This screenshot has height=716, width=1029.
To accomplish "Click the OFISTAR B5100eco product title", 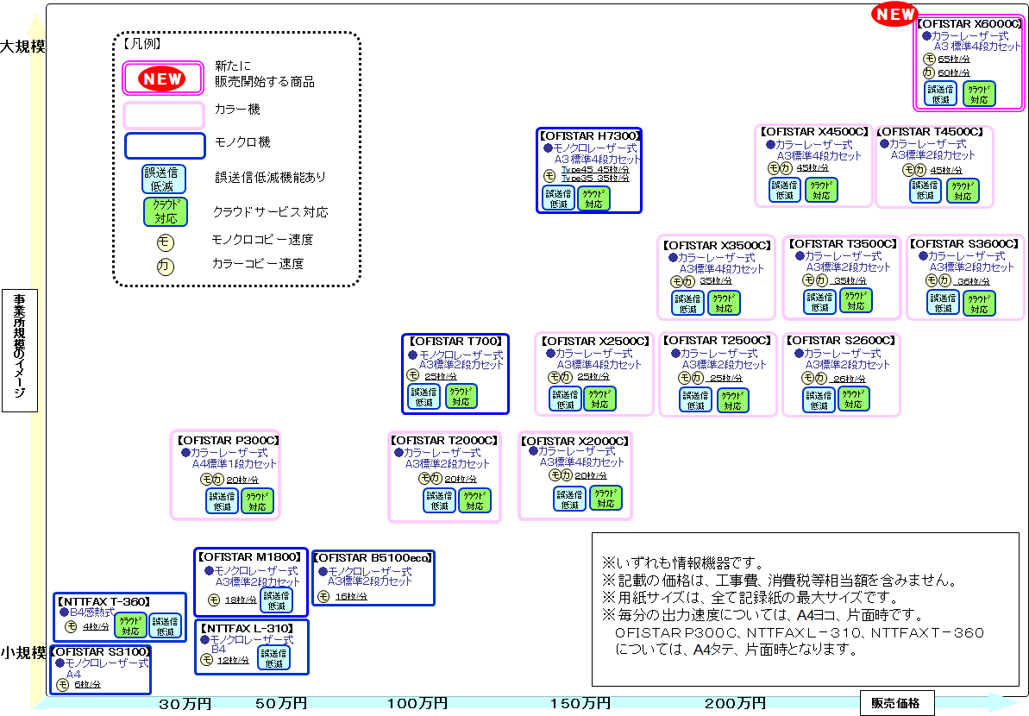I will pyautogui.click(x=373, y=558).
